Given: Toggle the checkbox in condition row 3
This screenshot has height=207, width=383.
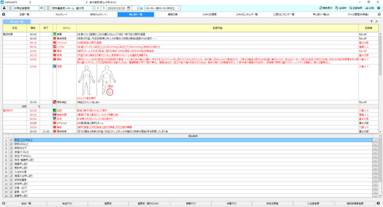Looking at the screenshot, I should (x=11, y=148).
